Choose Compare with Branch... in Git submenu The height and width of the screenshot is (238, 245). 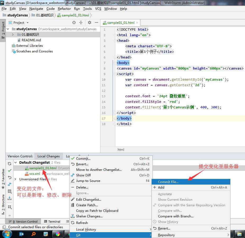pyautogui.click(x=191, y=216)
